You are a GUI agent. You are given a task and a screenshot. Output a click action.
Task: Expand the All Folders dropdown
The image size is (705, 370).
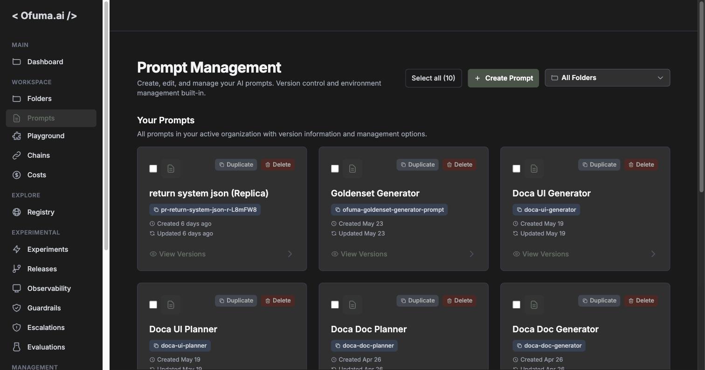(x=607, y=78)
